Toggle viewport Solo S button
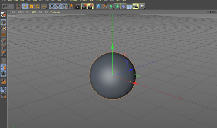This screenshot has height=128, width=217. [x=3, y=74]
